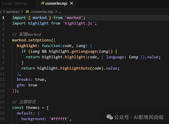Viewport: 169px width, 124px height.
Task: Click line number 1 in gutter
Action: tap(3, 17)
